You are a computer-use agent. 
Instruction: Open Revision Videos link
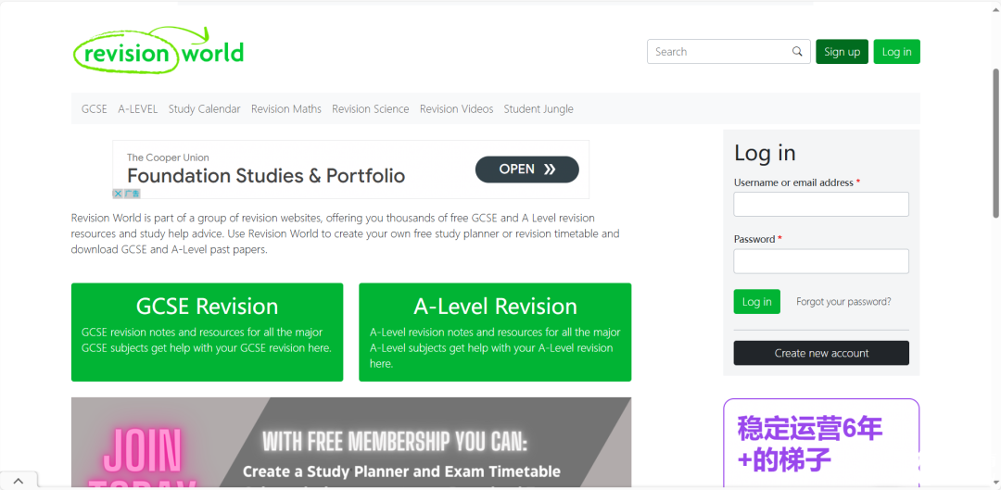click(456, 109)
